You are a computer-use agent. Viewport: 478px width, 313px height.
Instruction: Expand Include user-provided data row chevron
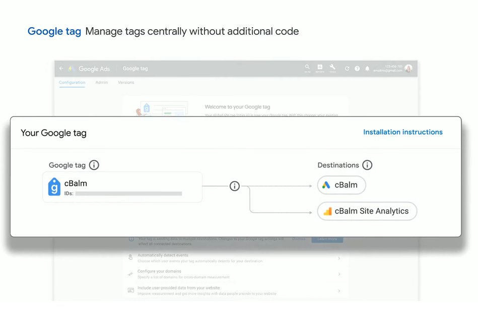[x=339, y=291]
